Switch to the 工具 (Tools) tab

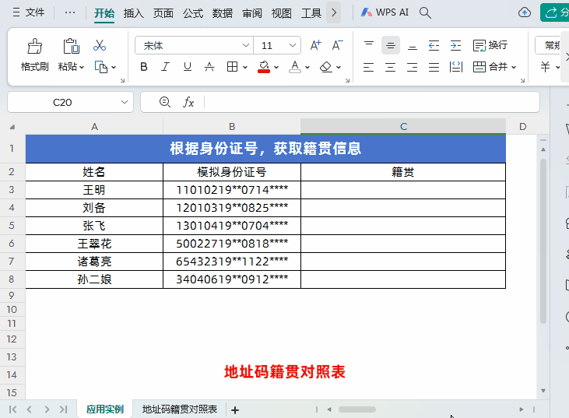(x=311, y=13)
